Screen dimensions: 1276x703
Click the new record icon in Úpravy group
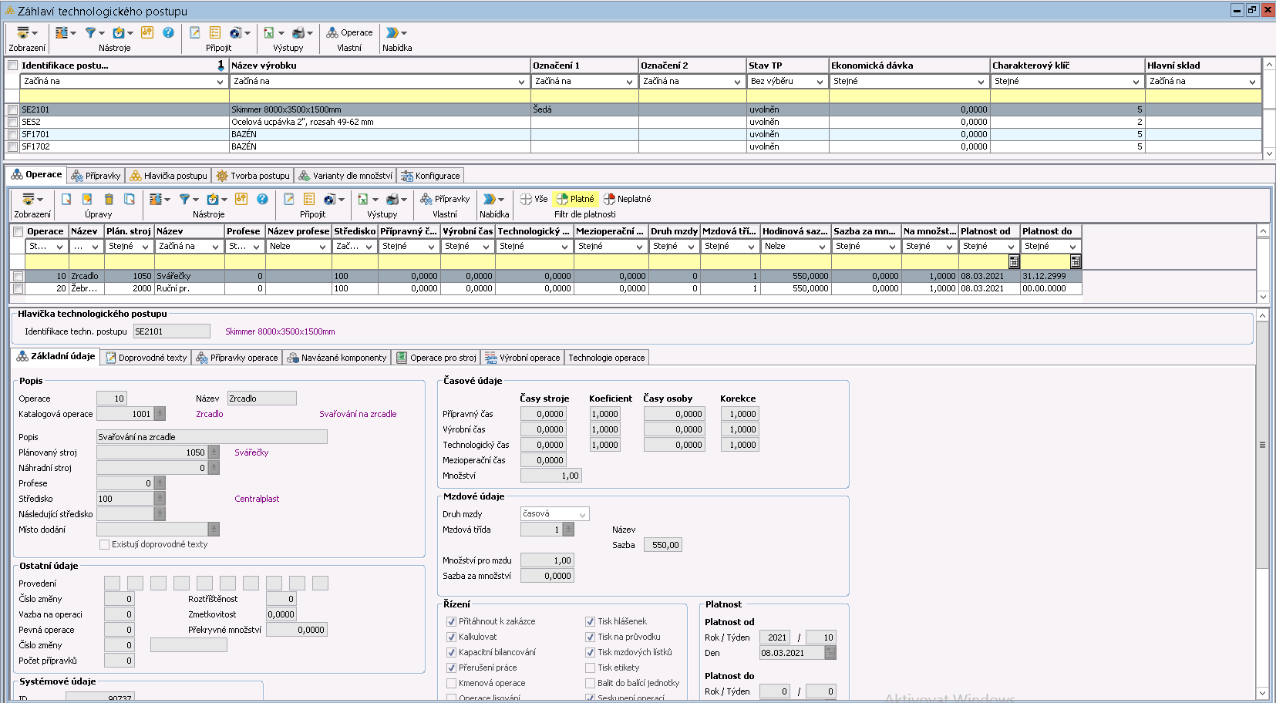[x=66, y=199]
